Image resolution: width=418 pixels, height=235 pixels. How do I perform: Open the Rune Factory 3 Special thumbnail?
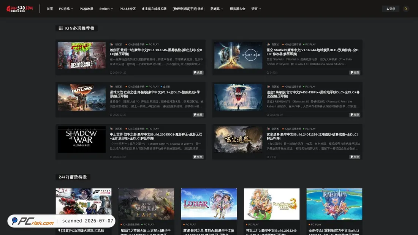point(272,204)
